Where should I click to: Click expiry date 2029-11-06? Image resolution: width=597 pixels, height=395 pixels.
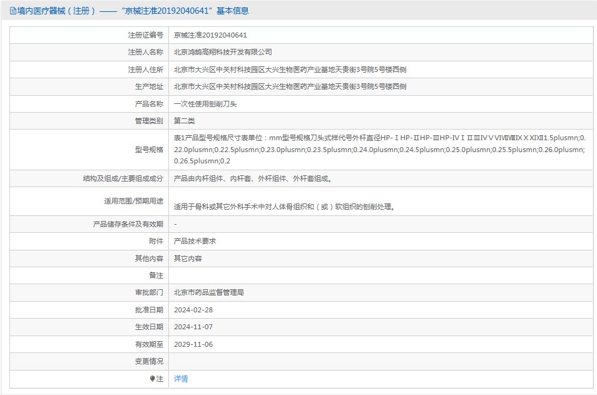tap(193, 344)
